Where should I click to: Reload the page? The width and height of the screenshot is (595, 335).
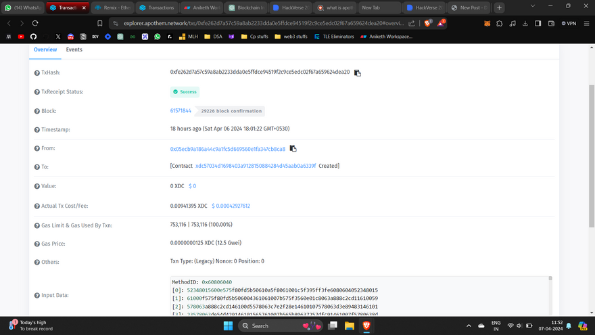tap(34, 23)
